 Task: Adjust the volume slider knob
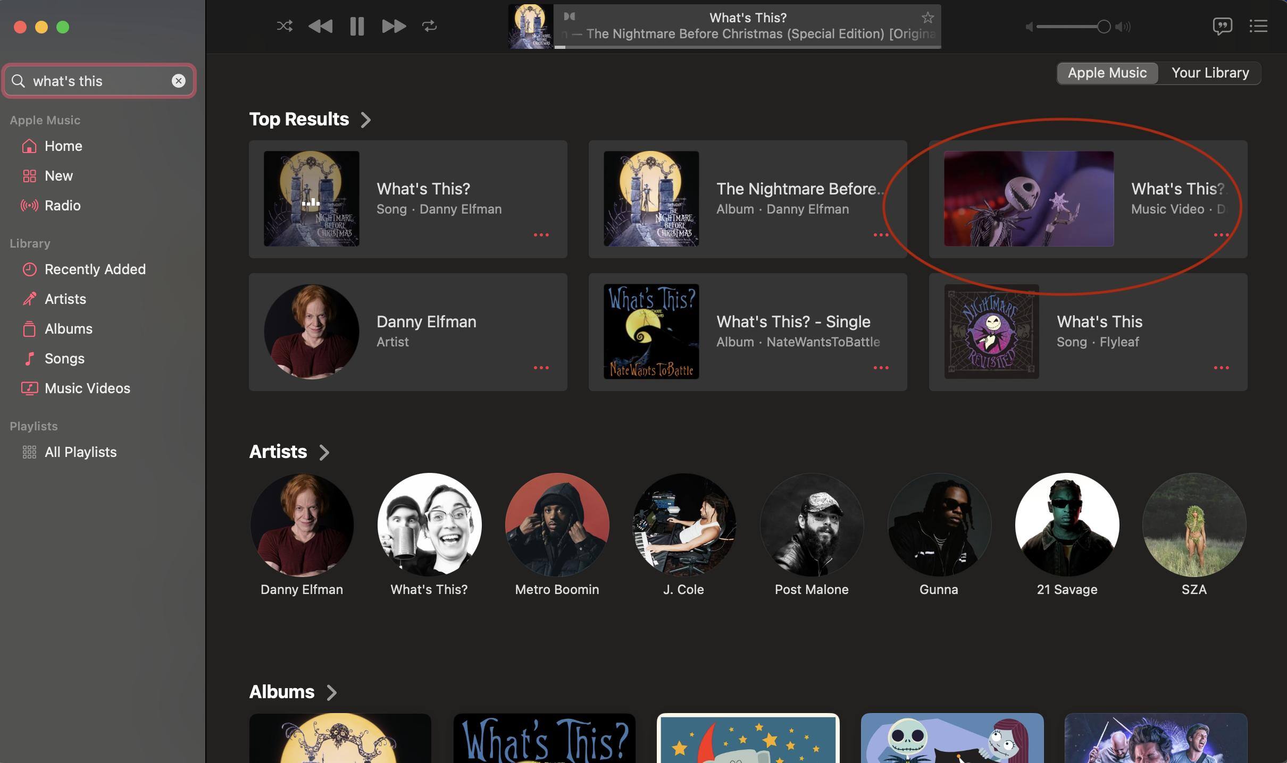point(1104,27)
